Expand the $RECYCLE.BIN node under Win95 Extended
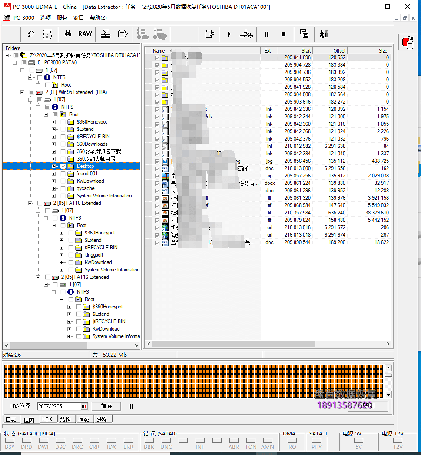This screenshot has width=421, height=455. (x=53, y=137)
